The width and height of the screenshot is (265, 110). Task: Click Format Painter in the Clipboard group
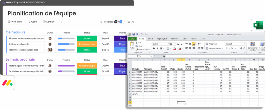click(143, 49)
